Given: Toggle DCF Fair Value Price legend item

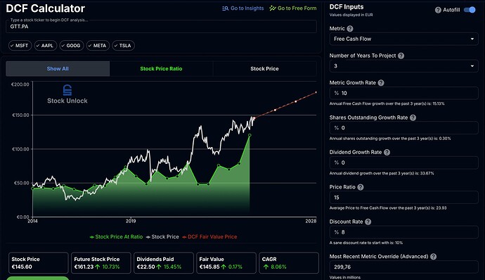Looking at the screenshot, I should pyautogui.click(x=209, y=236).
